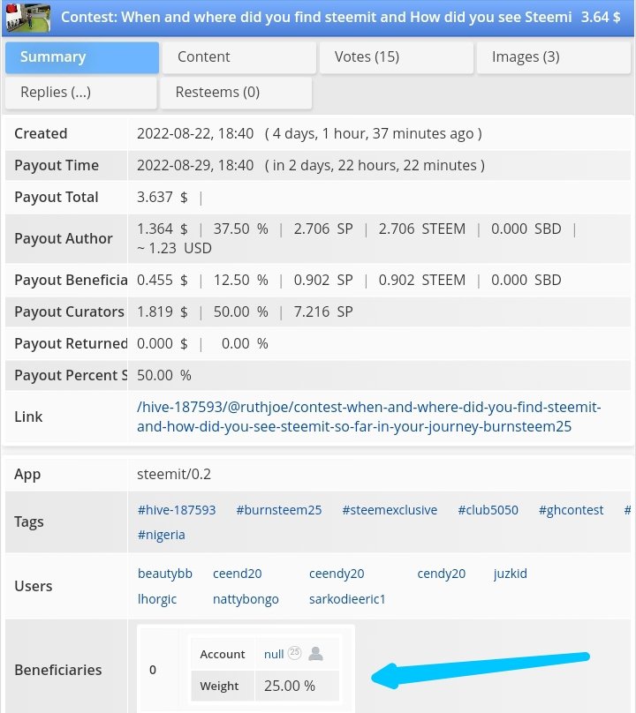This screenshot has height=713, width=636.
Task: Click the beneficiary index 0
Action: point(153,670)
